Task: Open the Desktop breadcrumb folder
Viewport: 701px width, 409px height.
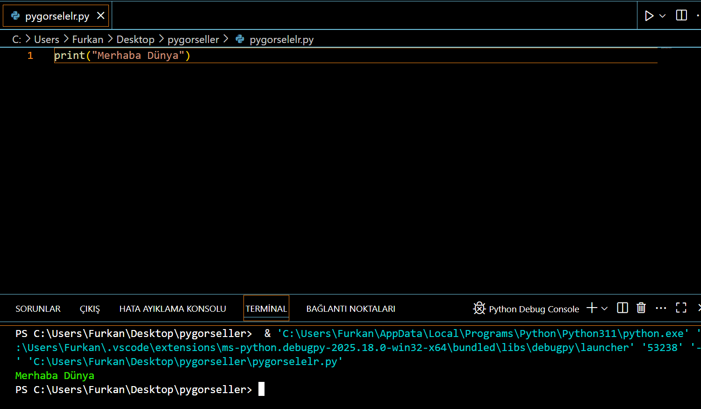Action: [x=135, y=40]
